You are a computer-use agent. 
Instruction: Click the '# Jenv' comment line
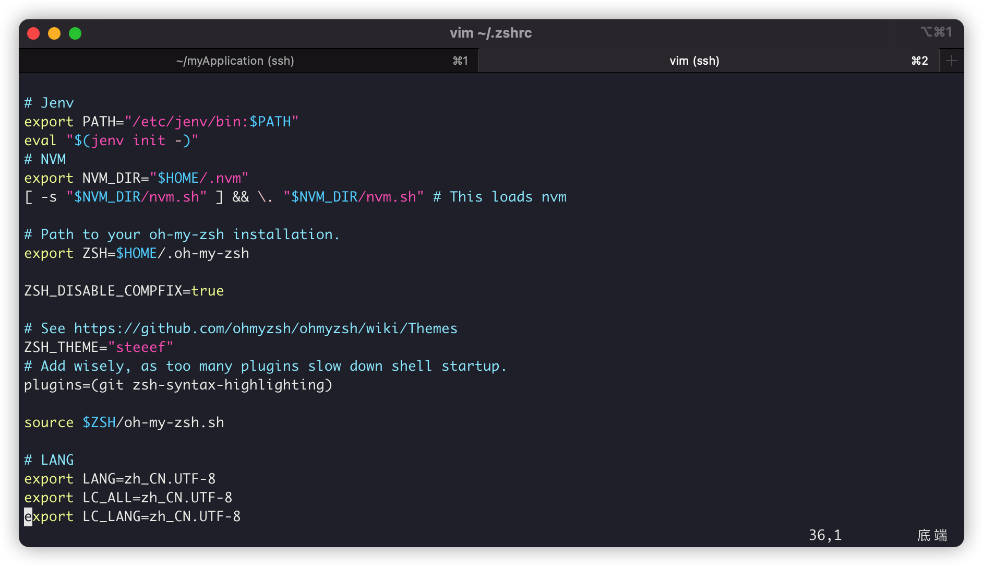49,103
